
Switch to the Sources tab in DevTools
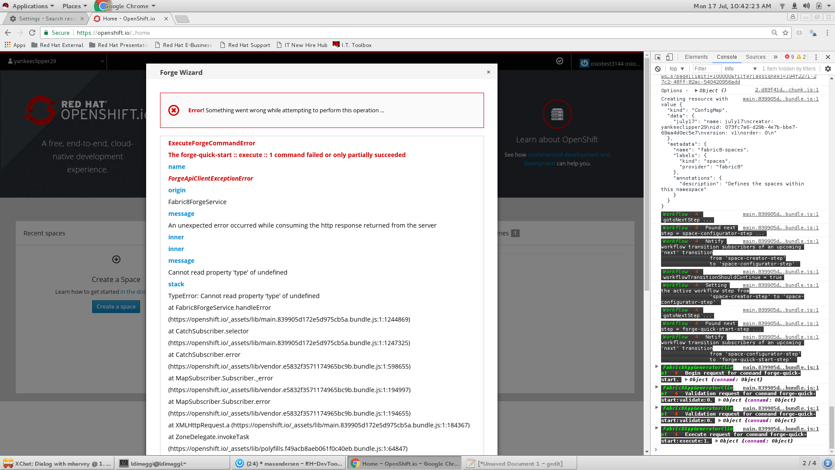coord(755,57)
